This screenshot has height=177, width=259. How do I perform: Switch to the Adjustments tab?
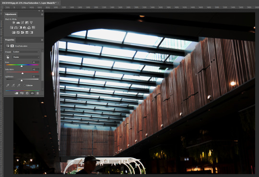(x=11, y=14)
